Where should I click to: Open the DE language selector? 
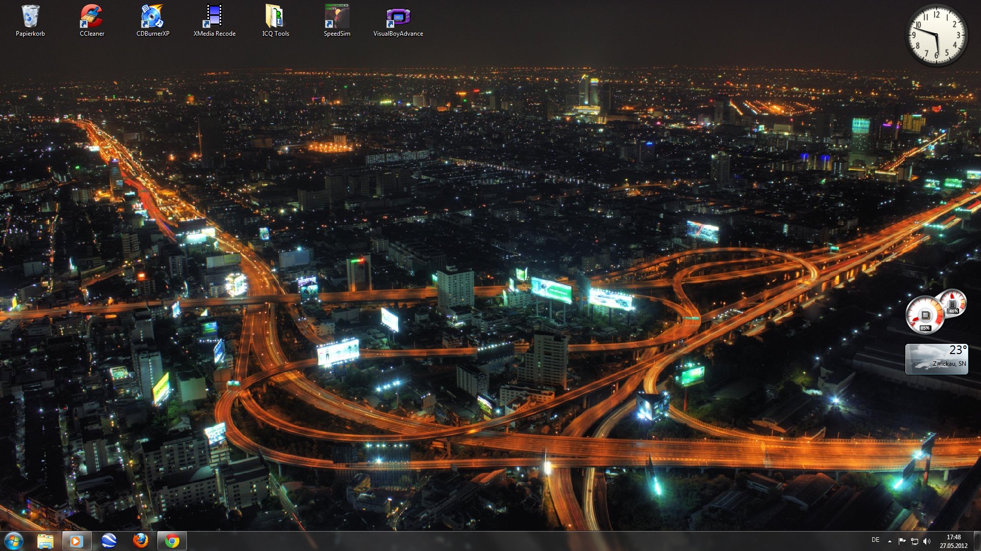[x=875, y=540]
